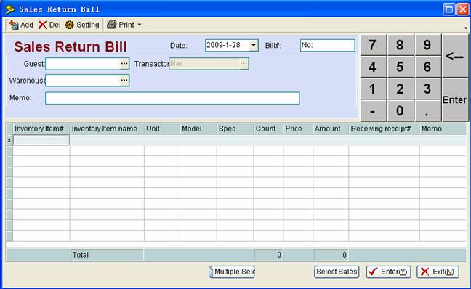Viewport: 471px width, 289px height.
Task: Tap keypad digit 2
Action: [x=400, y=89]
